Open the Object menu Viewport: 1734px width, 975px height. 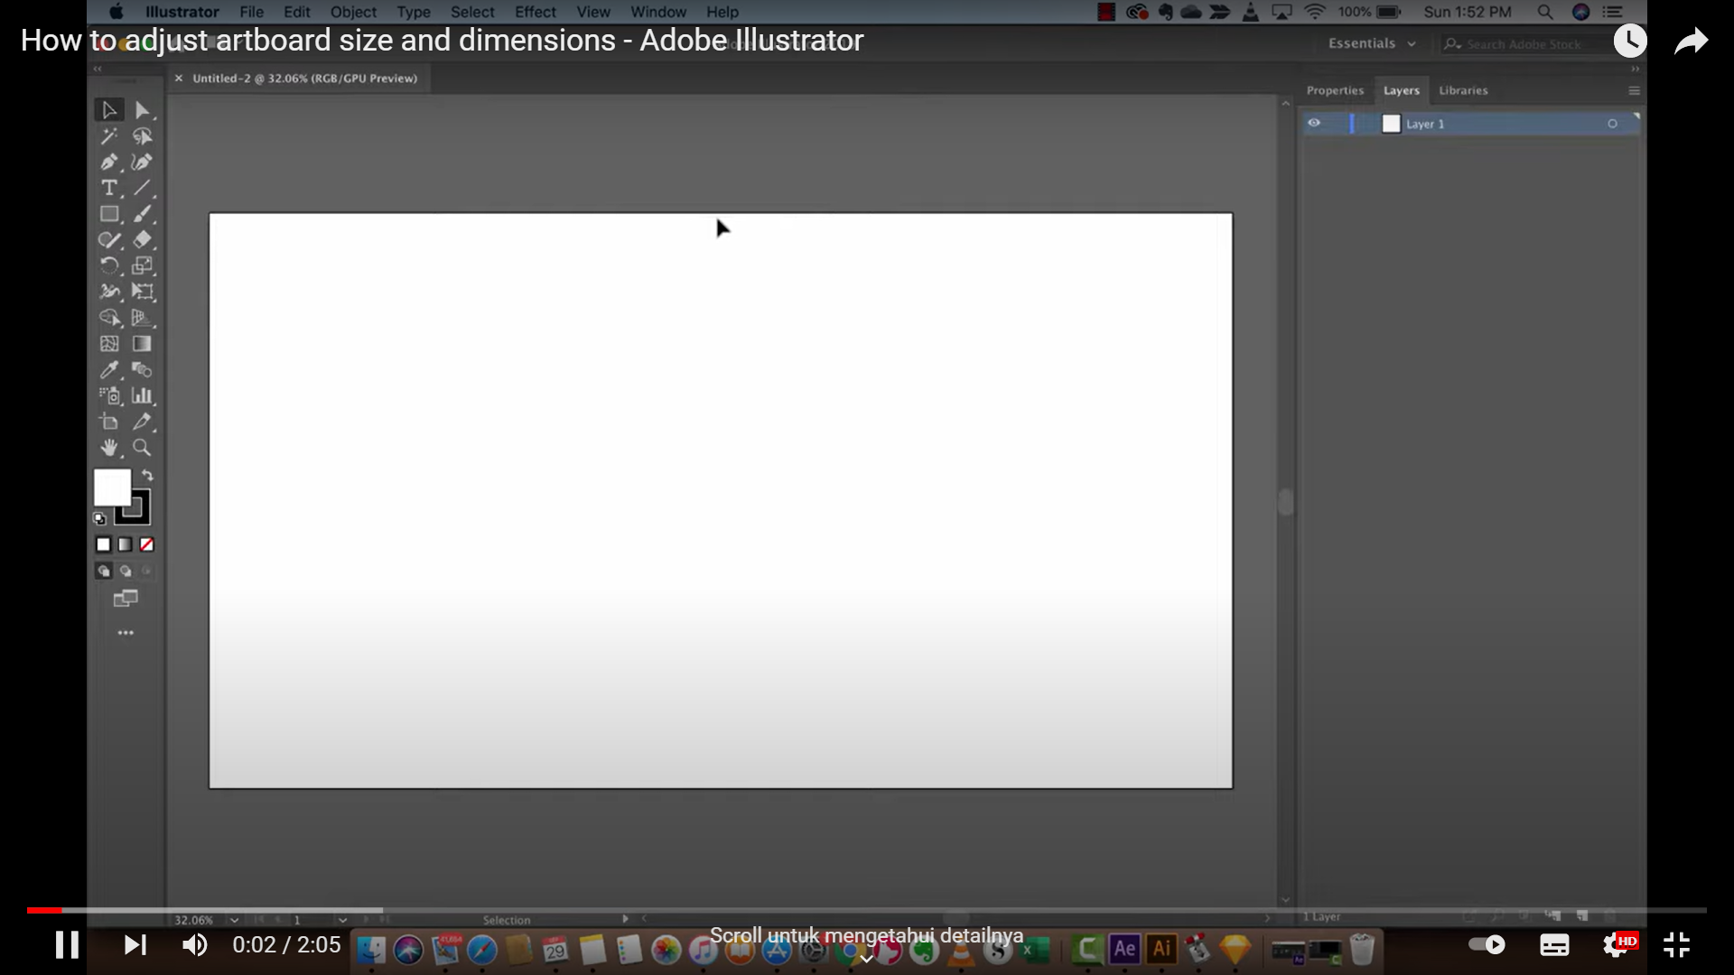(352, 12)
